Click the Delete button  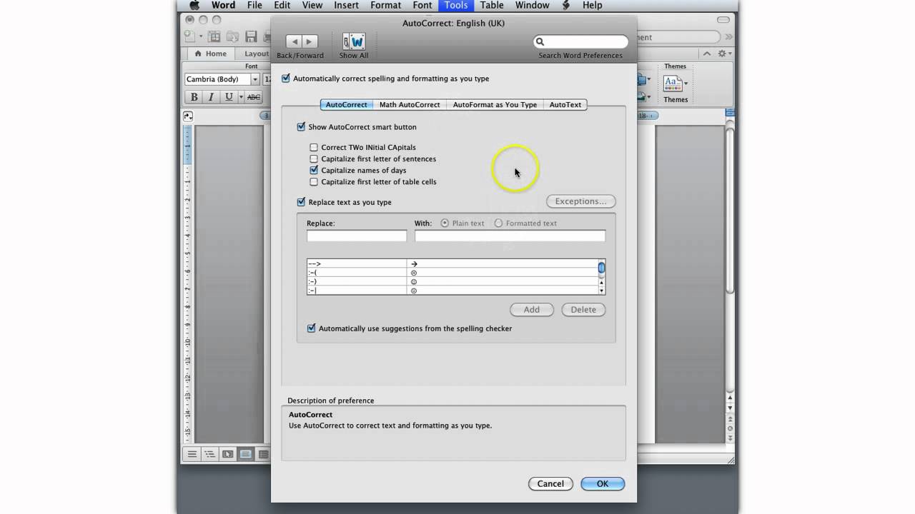coord(583,309)
